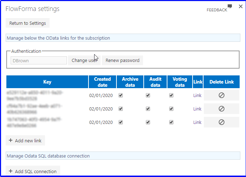Image resolution: width=246 pixels, height=177 pixels.
Task: Toggle Archive data checkbox in third row
Action: click(x=121, y=122)
